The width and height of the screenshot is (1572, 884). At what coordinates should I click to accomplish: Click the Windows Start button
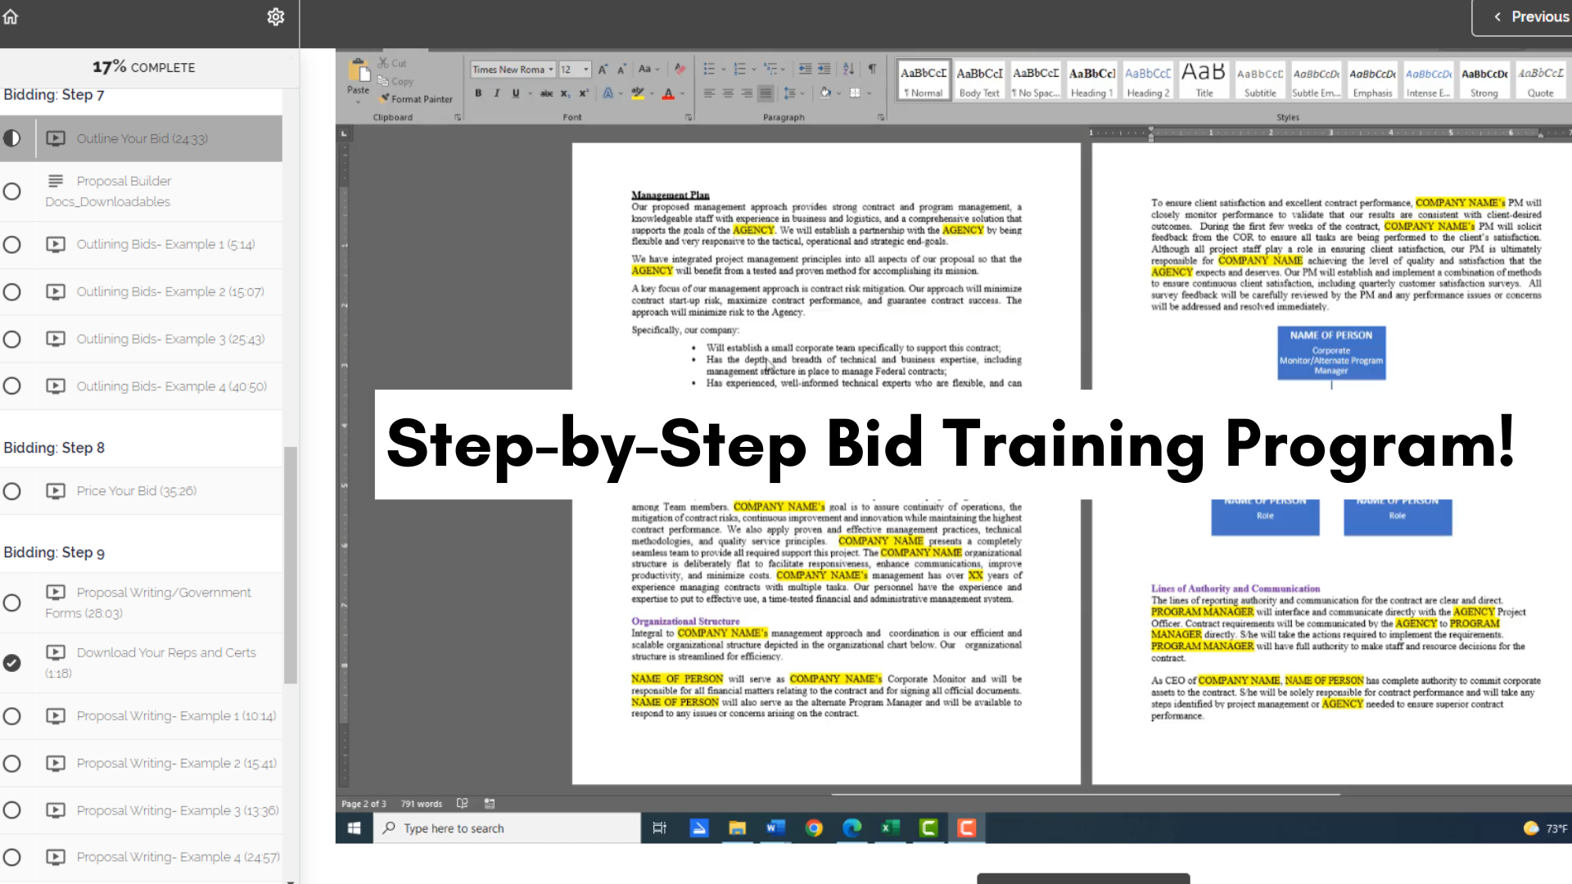[x=354, y=828]
